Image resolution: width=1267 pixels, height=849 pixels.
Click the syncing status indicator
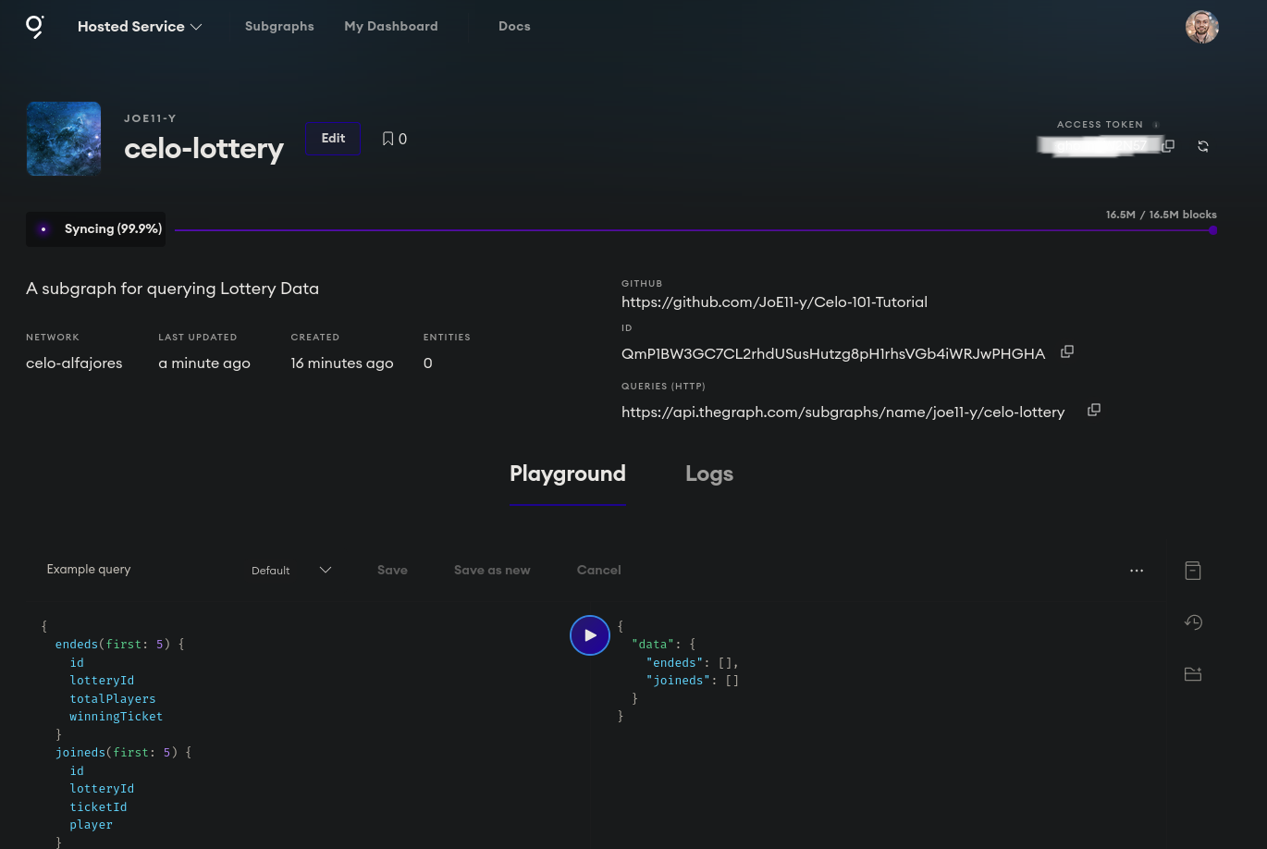pos(96,229)
